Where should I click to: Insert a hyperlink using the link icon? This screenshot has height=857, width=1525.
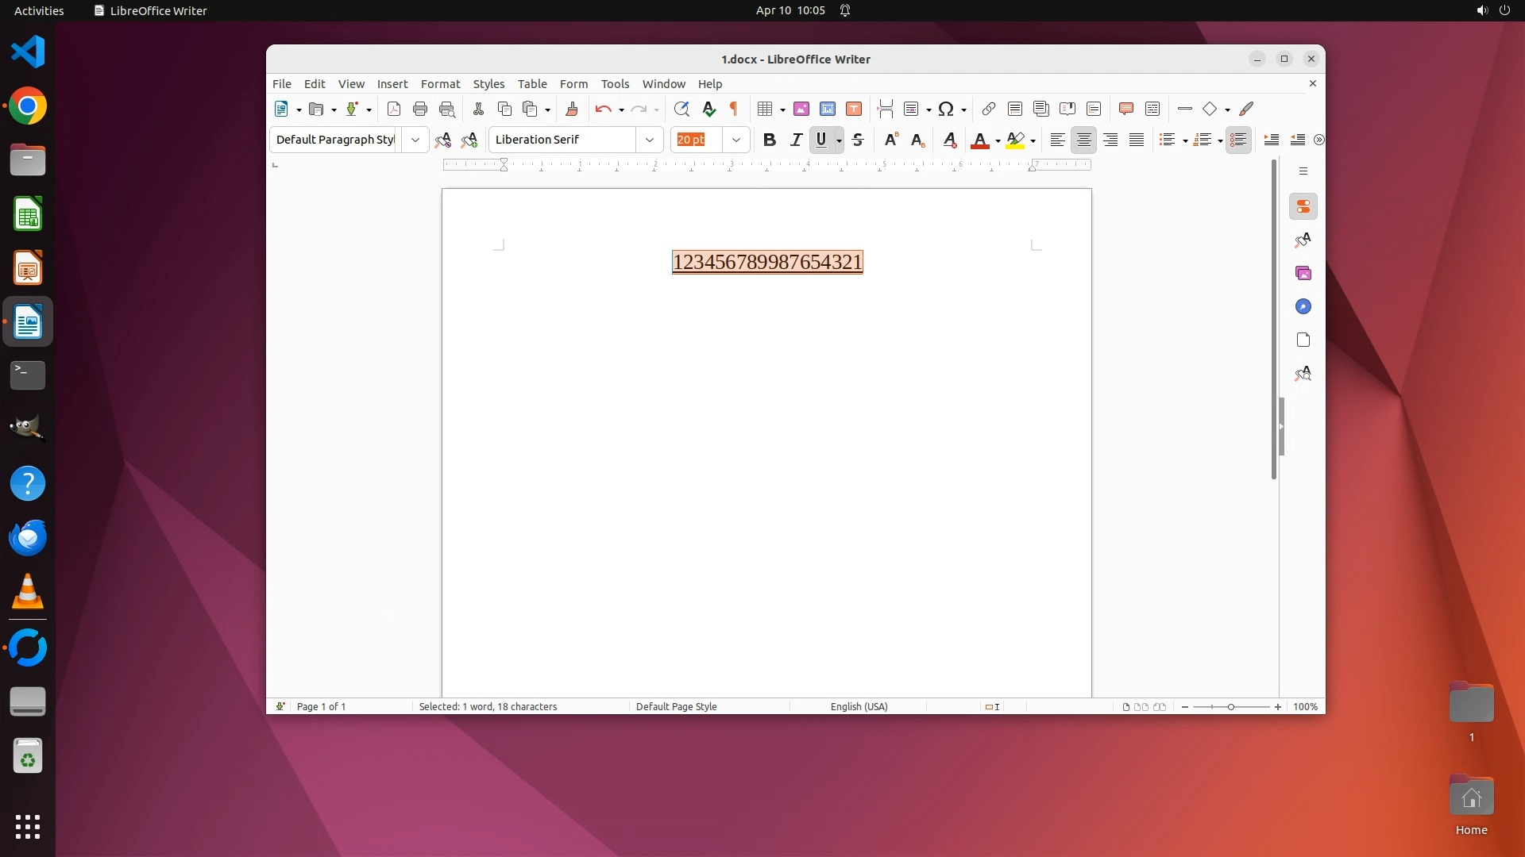[988, 110]
